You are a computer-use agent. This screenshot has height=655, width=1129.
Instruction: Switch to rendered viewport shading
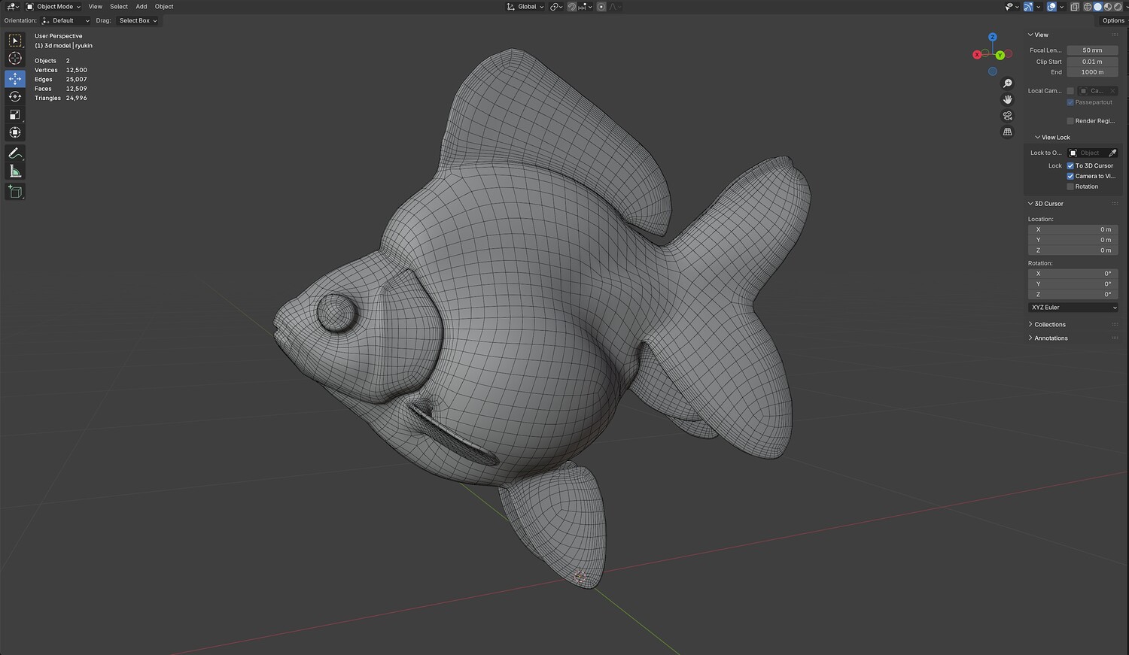1118,7
